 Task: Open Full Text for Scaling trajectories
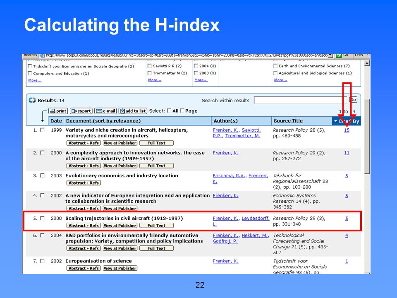pyautogui.click(x=156, y=226)
